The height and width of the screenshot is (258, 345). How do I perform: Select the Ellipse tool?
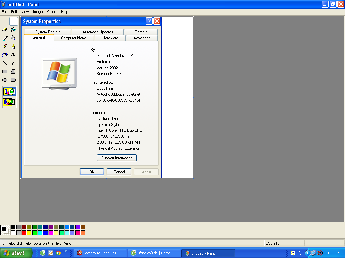coord(5,80)
